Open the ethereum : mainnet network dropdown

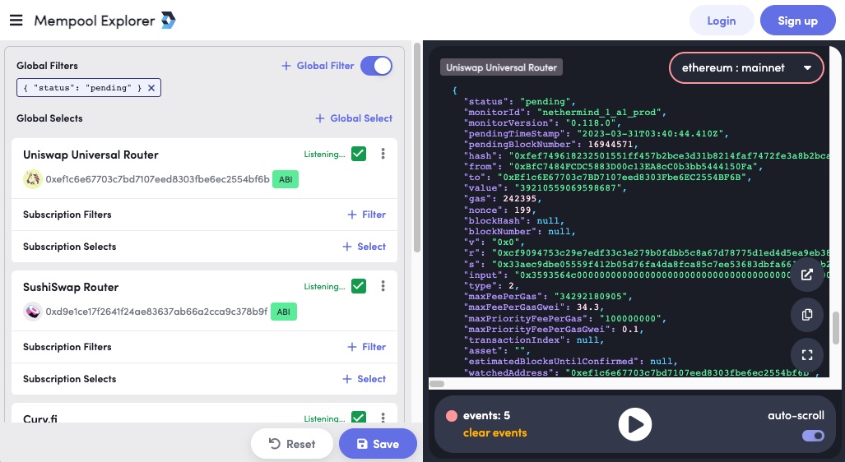point(747,67)
